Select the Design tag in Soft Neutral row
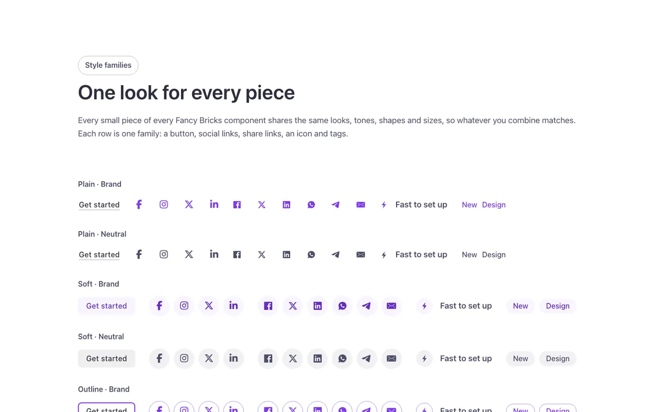Viewport: 660px width, 412px height. [558, 358]
